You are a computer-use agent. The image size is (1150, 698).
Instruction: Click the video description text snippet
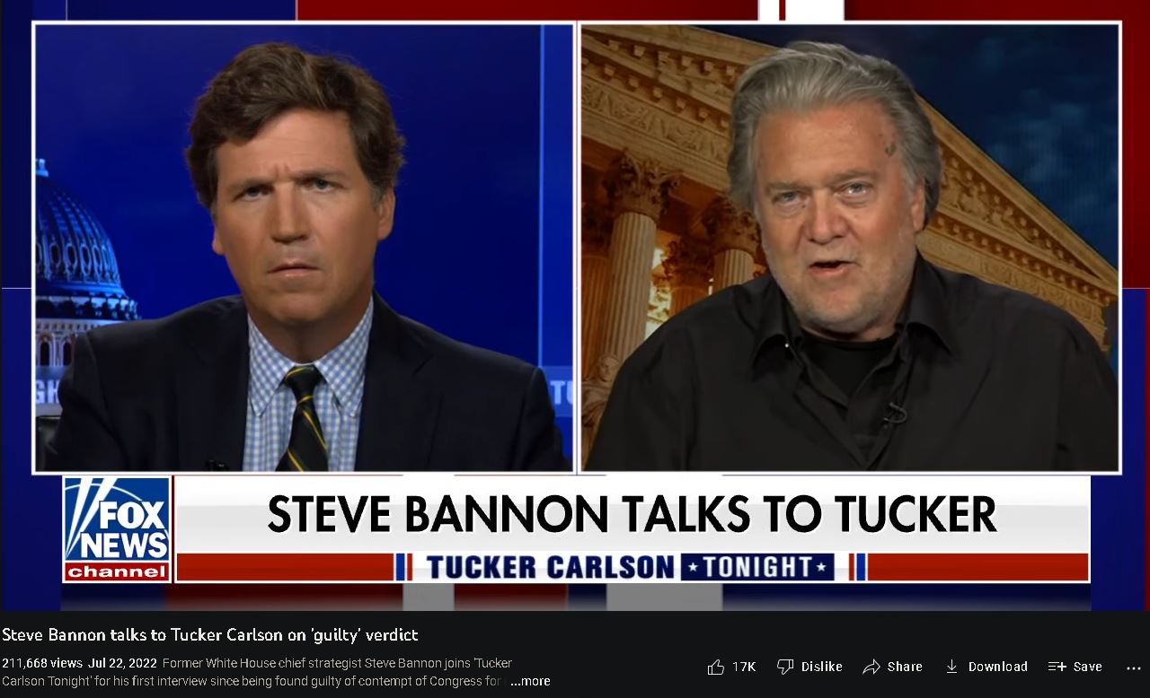[337, 672]
